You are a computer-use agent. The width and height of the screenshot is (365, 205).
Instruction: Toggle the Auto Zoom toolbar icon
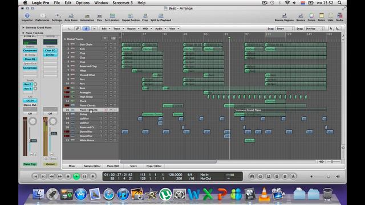point(71,17)
